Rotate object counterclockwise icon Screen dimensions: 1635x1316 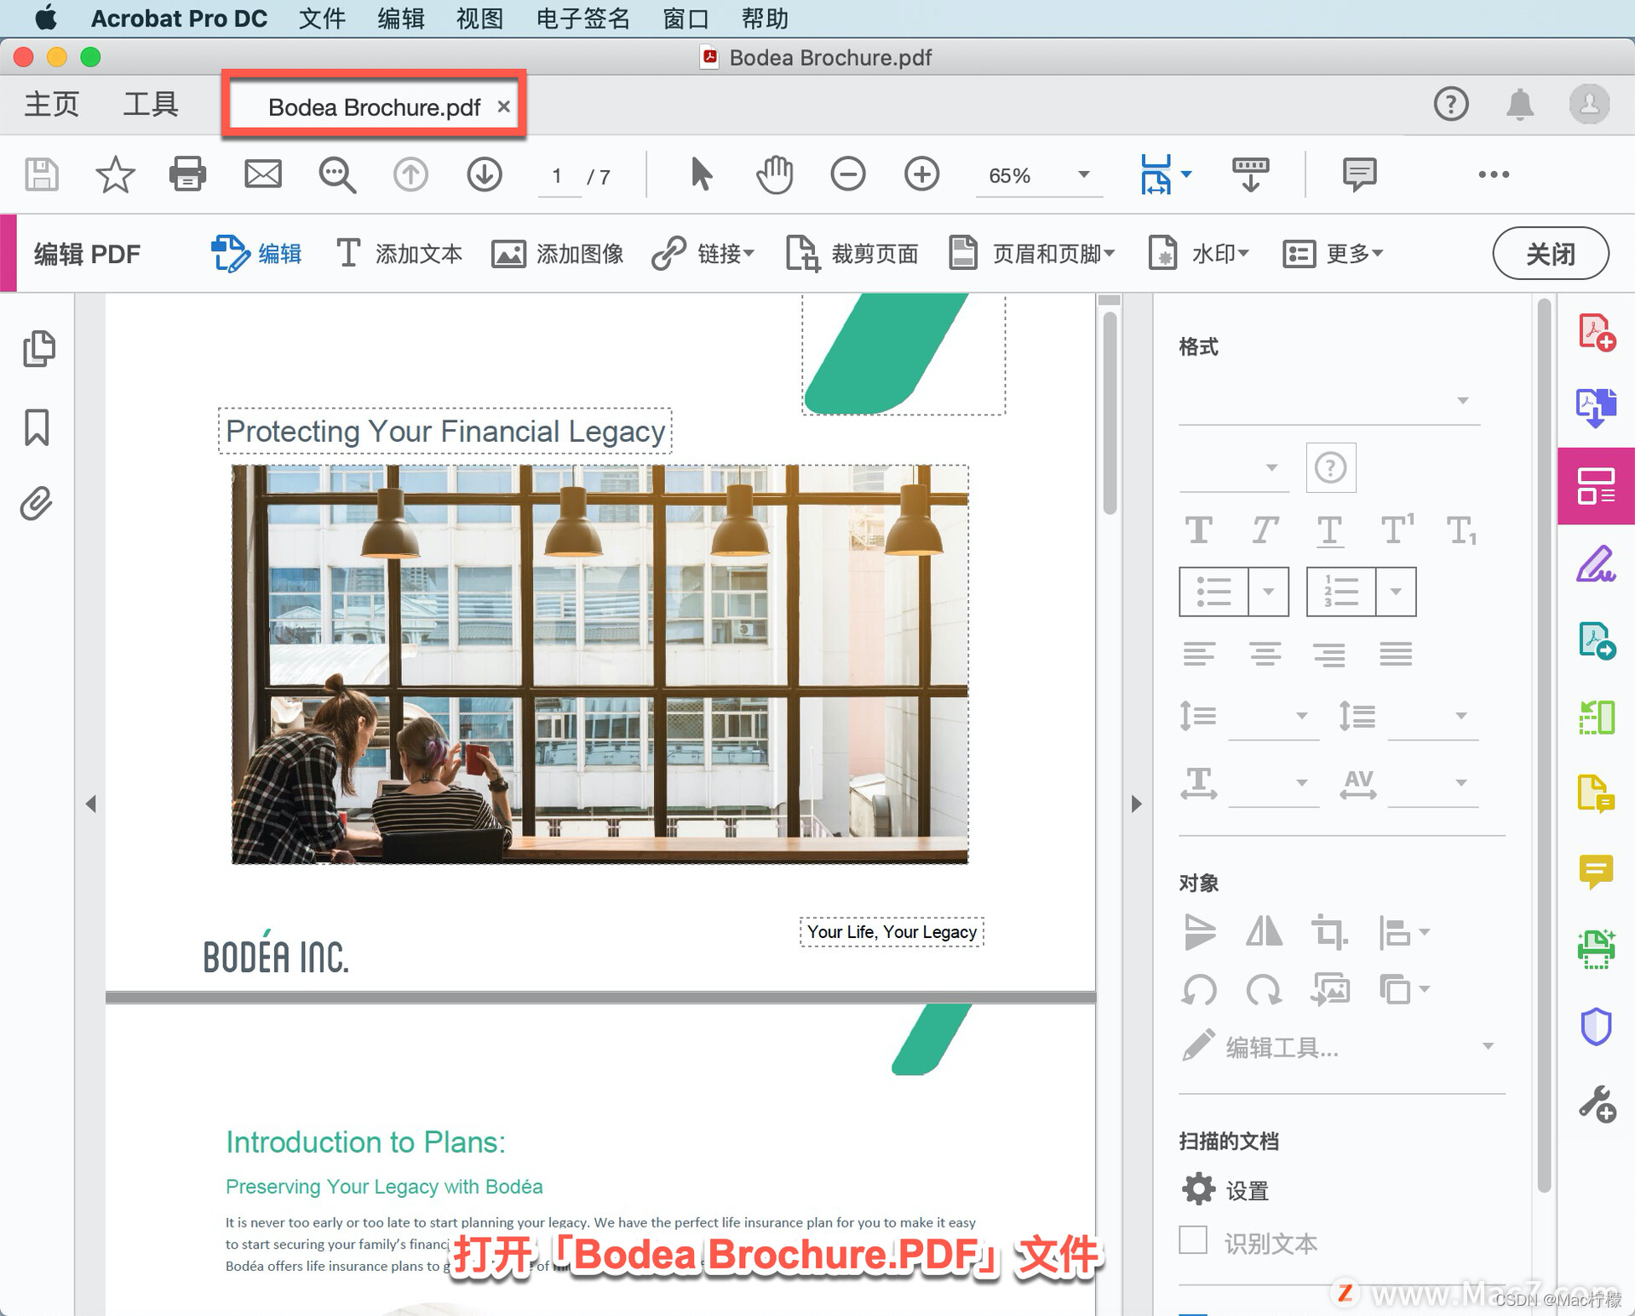(x=1199, y=990)
